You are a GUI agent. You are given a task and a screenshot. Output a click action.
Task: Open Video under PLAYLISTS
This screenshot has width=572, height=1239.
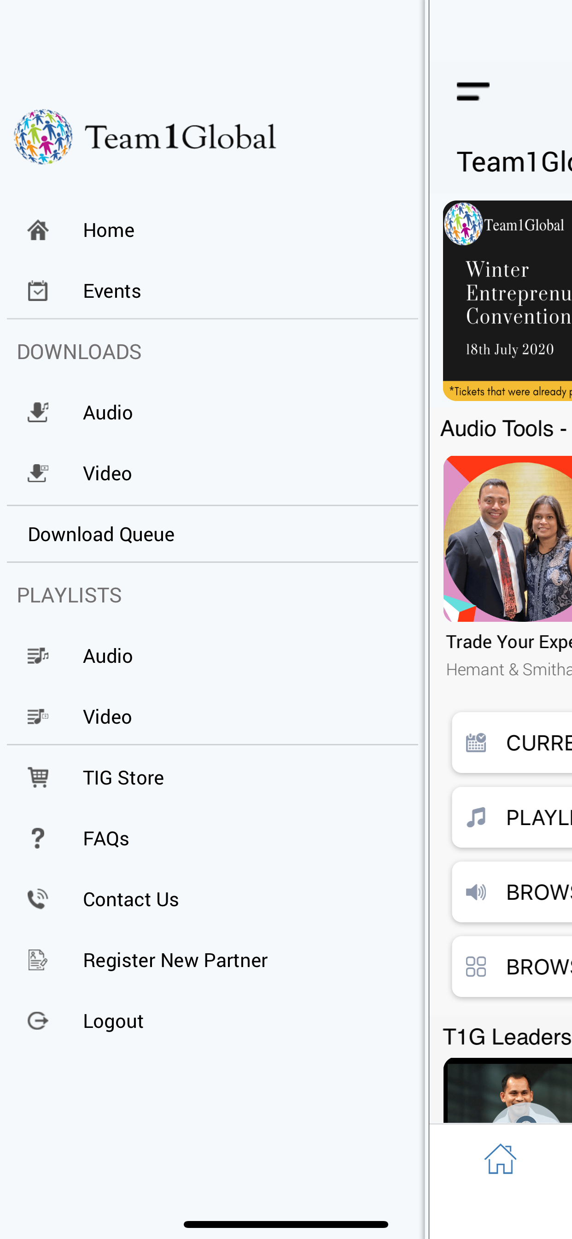[x=212, y=717]
